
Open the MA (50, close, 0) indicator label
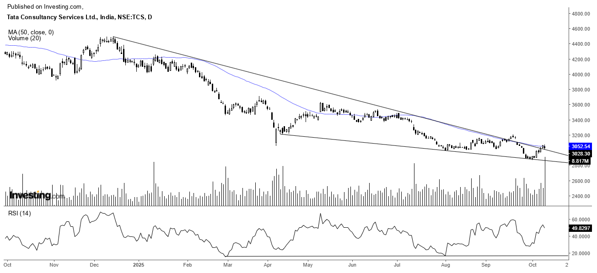31,32
